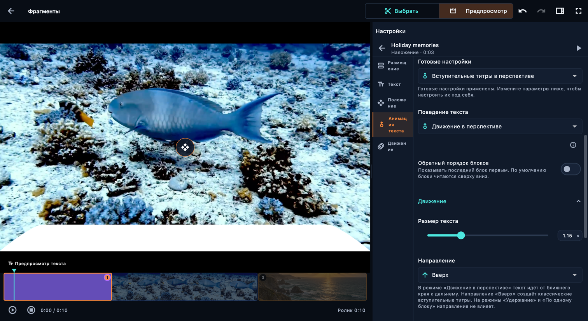Click the Размер текста slider handle
This screenshot has width=588, height=321.
pos(461,235)
